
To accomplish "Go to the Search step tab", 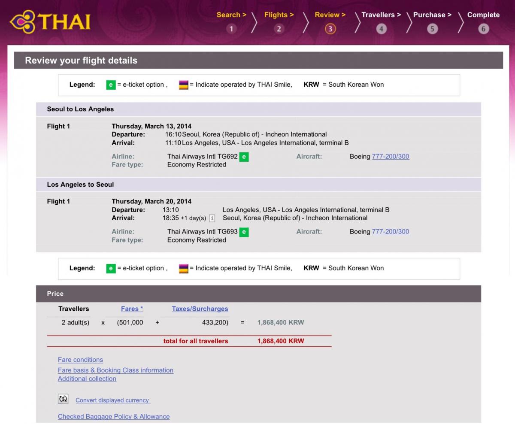I will coord(231,15).
